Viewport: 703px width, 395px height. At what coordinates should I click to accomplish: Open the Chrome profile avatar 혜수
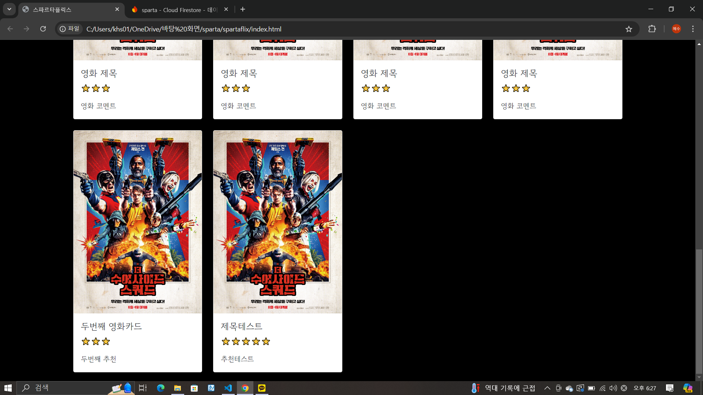[x=676, y=29]
